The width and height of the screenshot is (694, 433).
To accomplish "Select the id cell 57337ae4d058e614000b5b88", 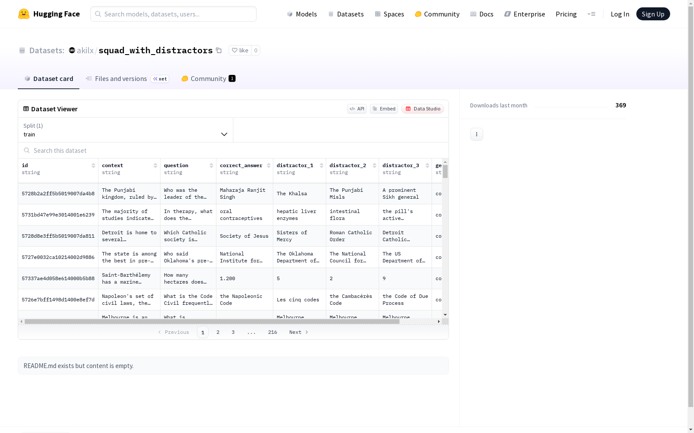I will 58,278.
